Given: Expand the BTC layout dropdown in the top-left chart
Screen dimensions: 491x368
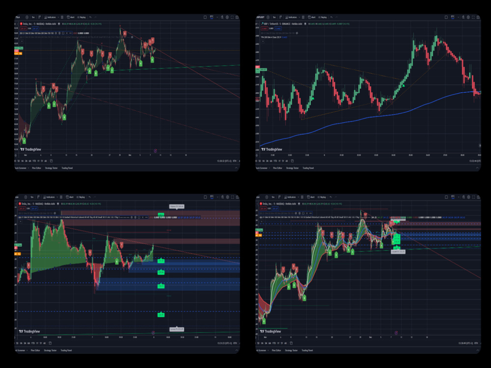Looking at the screenshot, I should 218,17.
